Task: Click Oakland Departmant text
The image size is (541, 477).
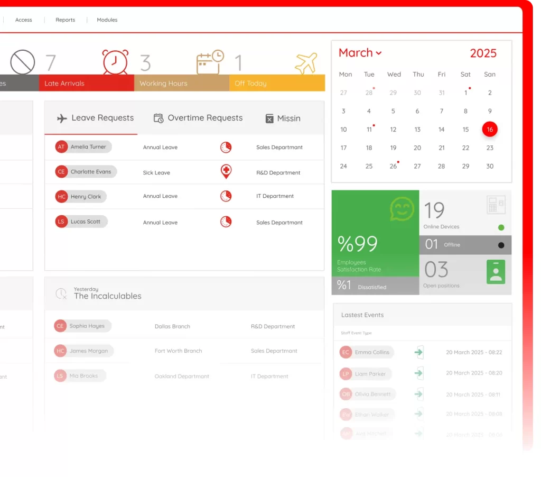Action: point(182,377)
